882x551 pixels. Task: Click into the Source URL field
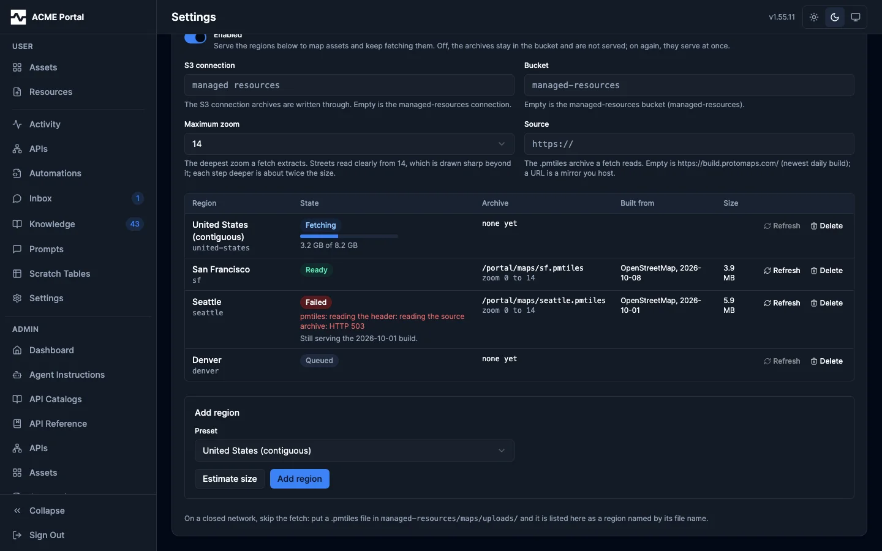(689, 144)
